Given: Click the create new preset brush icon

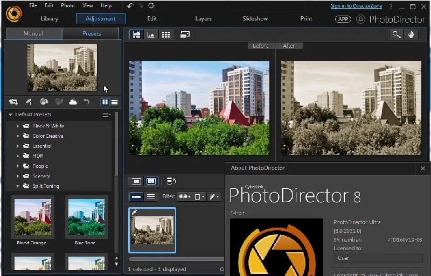Looking at the screenshot, I should [x=29, y=102].
